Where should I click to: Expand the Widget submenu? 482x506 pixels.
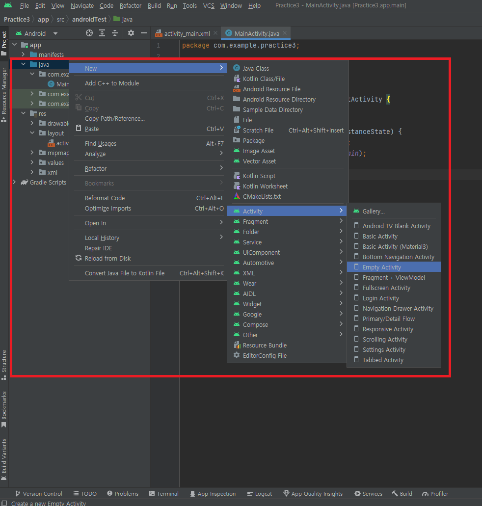287,304
